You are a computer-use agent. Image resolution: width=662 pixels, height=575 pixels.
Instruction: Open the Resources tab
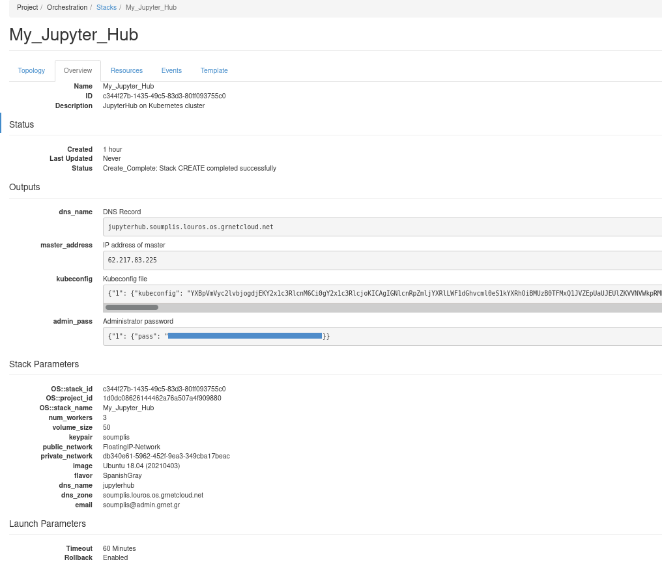click(x=126, y=70)
